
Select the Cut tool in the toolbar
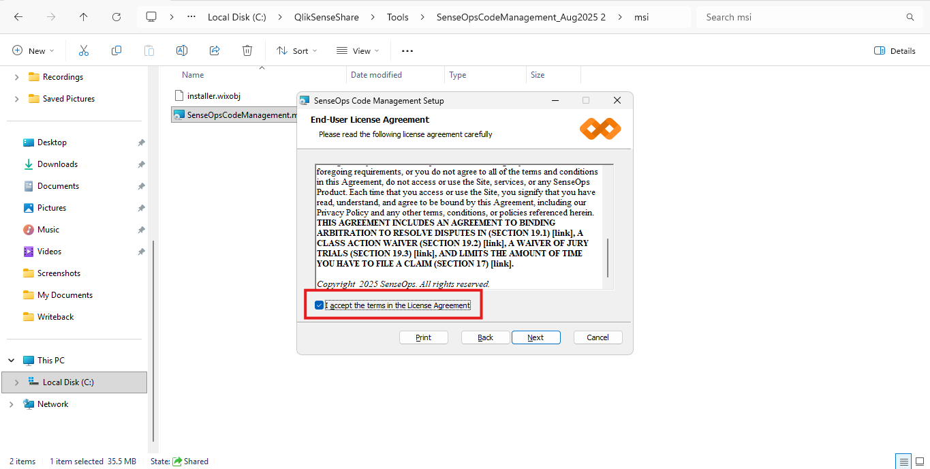coord(83,50)
